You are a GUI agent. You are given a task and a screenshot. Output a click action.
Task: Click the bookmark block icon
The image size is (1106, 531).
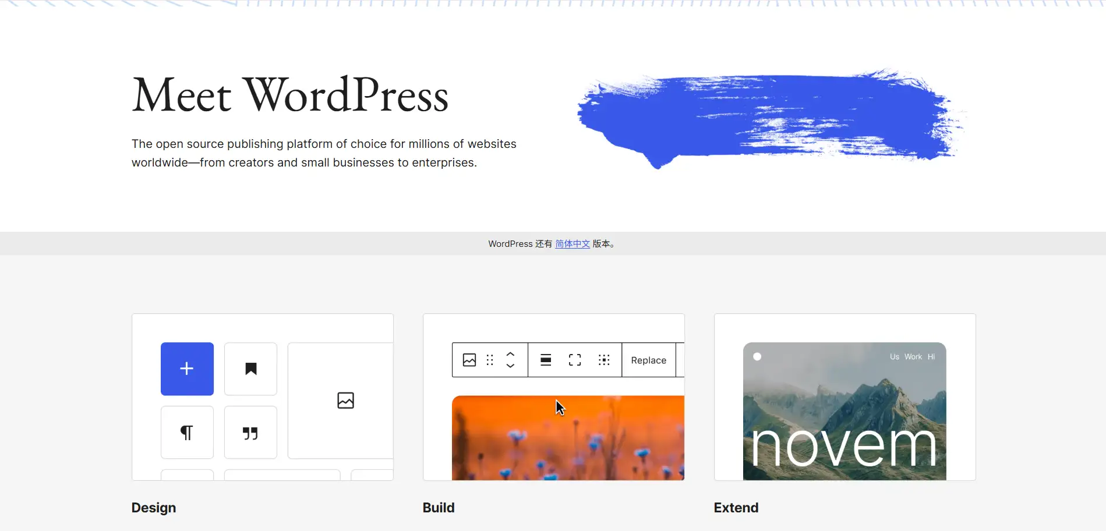coord(250,368)
